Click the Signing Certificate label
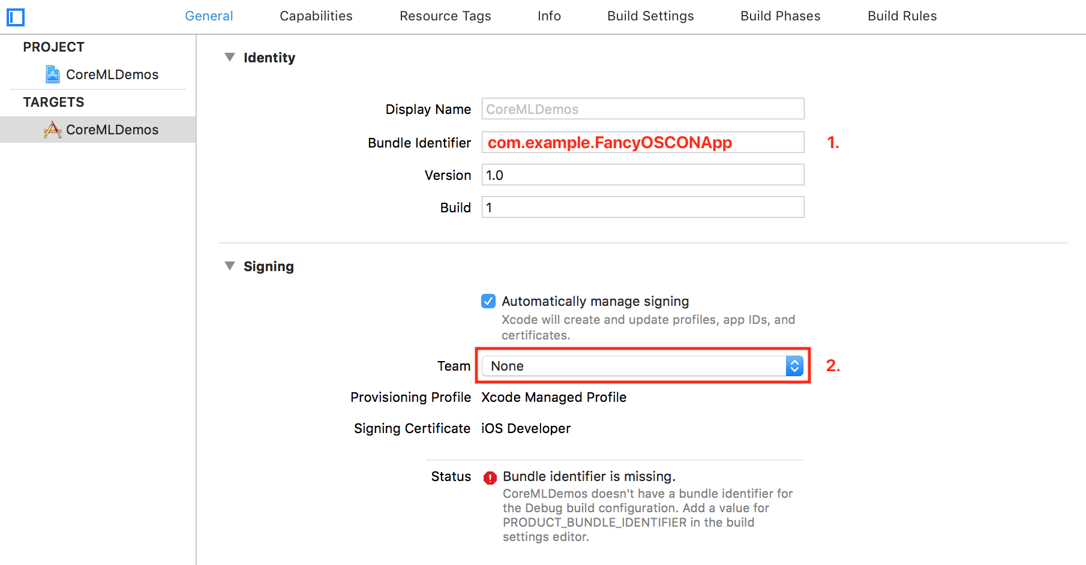The width and height of the screenshot is (1086, 565). click(x=412, y=428)
